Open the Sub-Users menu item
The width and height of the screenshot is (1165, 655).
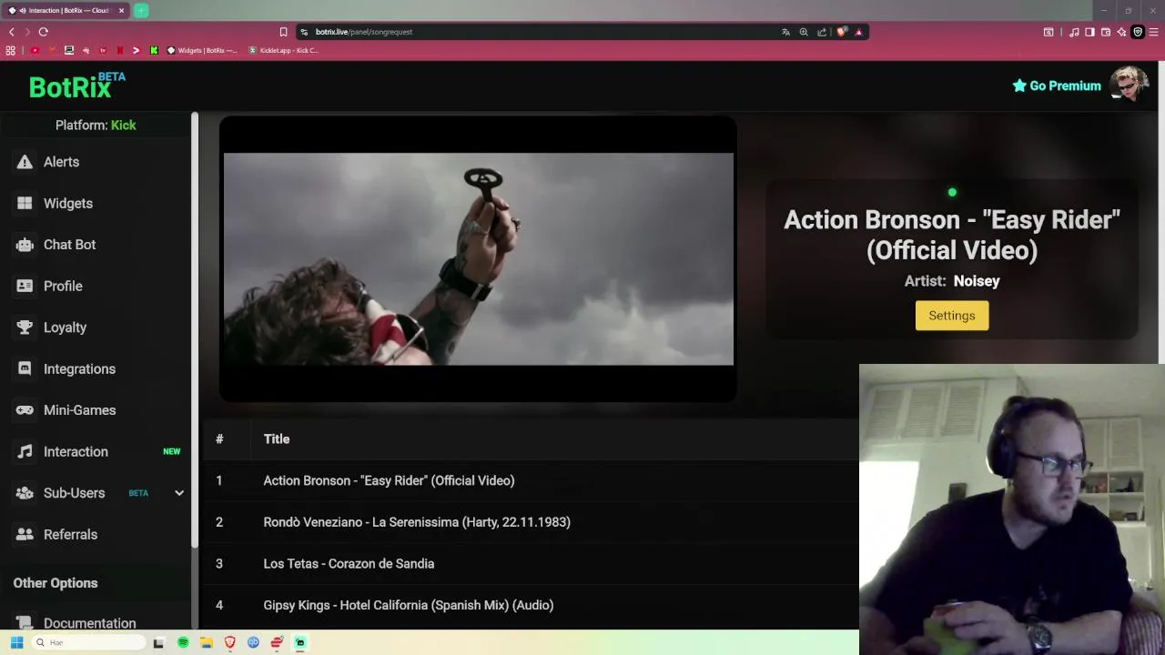[x=74, y=493]
